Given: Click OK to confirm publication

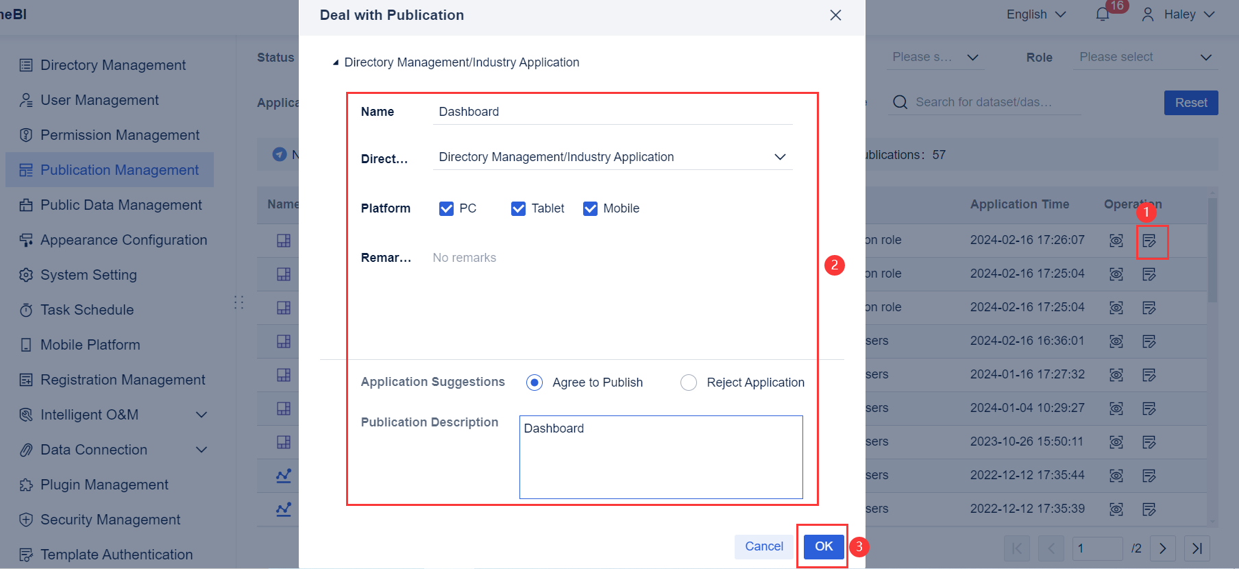Looking at the screenshot, I should (x=824, y=546).
